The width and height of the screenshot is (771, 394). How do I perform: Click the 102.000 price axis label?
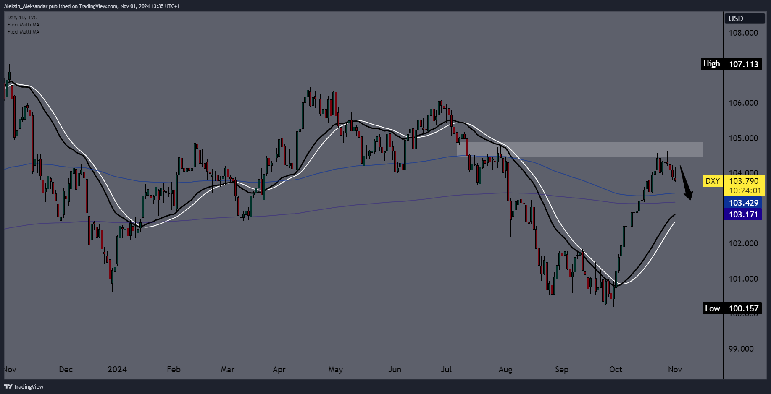pyautogui.click(x=743, y=243)
